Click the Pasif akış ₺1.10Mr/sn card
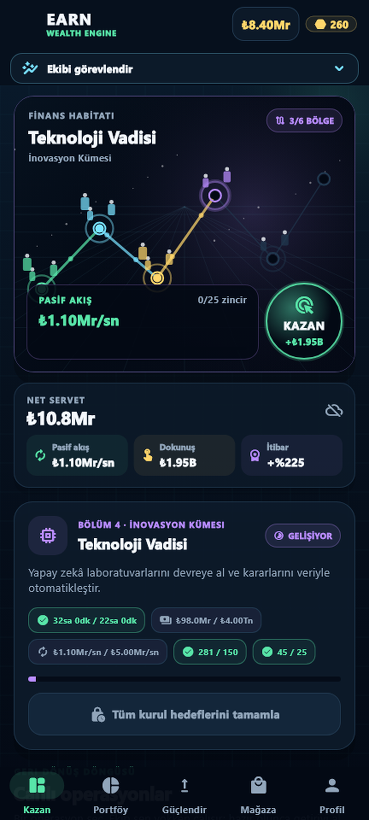The width and height of the screenshot is (369, 820). tap(77, 455)
